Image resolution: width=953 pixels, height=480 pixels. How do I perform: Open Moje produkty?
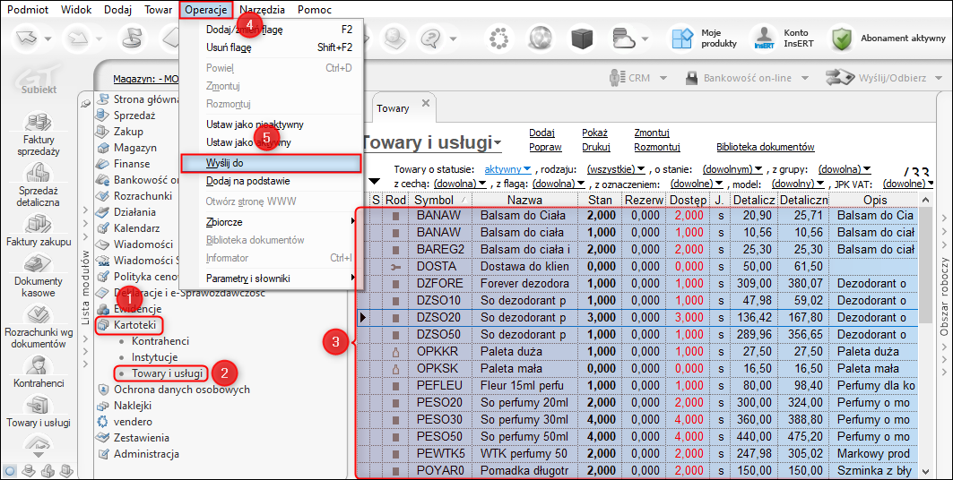pyautogui.click(x=705, y=39)
